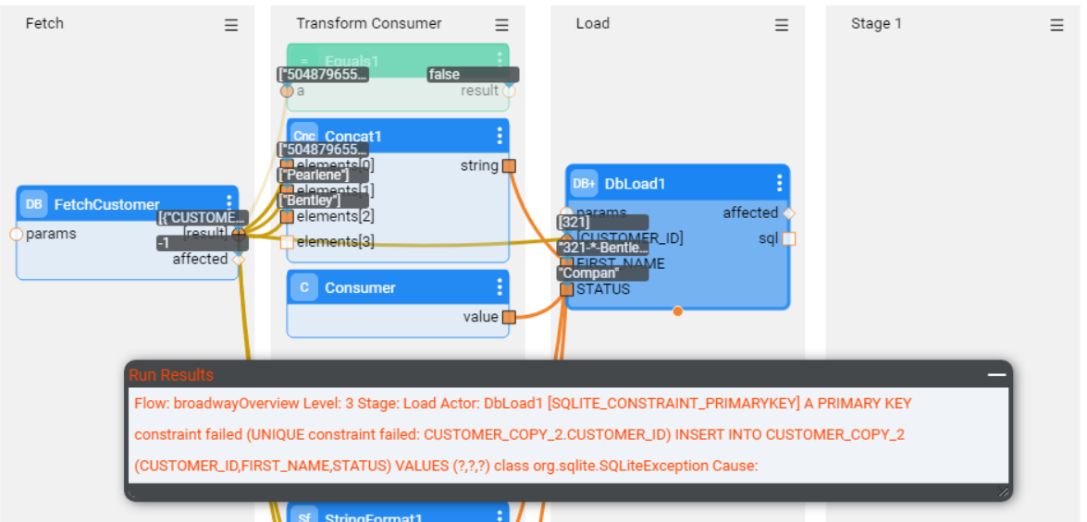Open the DbLoad1 three-dot options menu
The width and height of the screenshot is (1087, 522).
[x=780, y=183]
